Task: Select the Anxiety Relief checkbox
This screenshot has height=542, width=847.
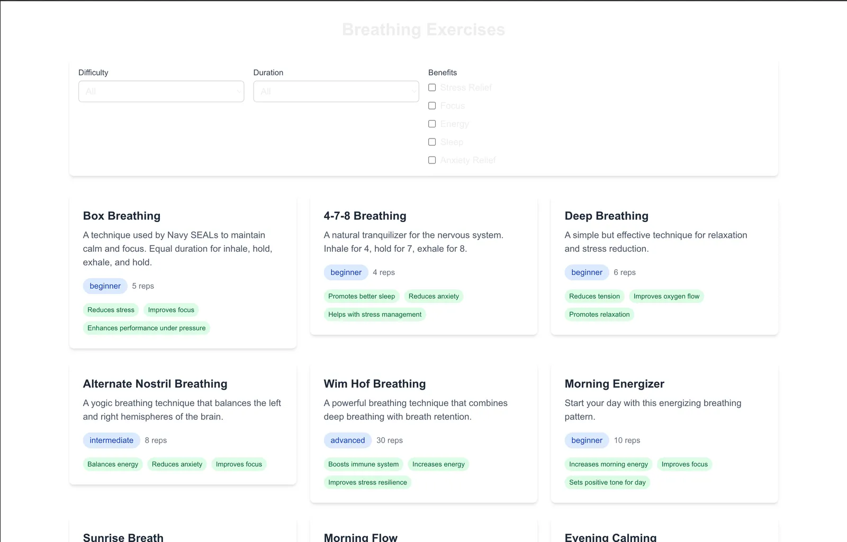Action: [x=432, y=160]
